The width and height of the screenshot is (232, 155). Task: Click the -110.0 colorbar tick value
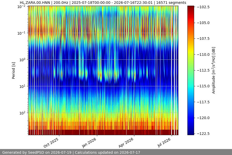pos(203,55)
